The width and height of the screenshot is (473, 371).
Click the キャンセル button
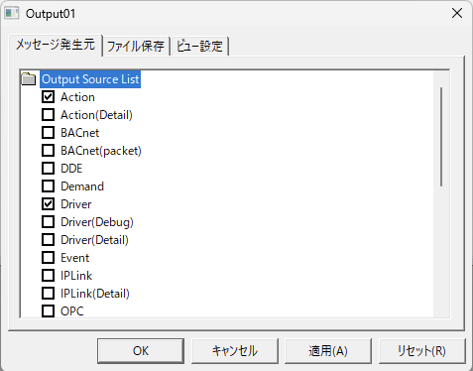235,351
